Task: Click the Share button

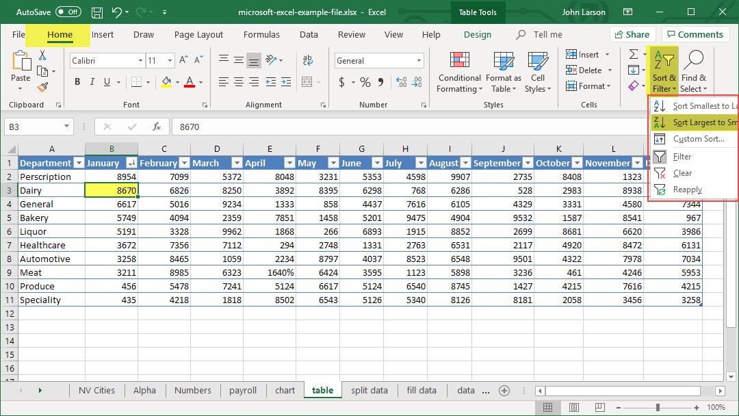Action: (632, 34)
